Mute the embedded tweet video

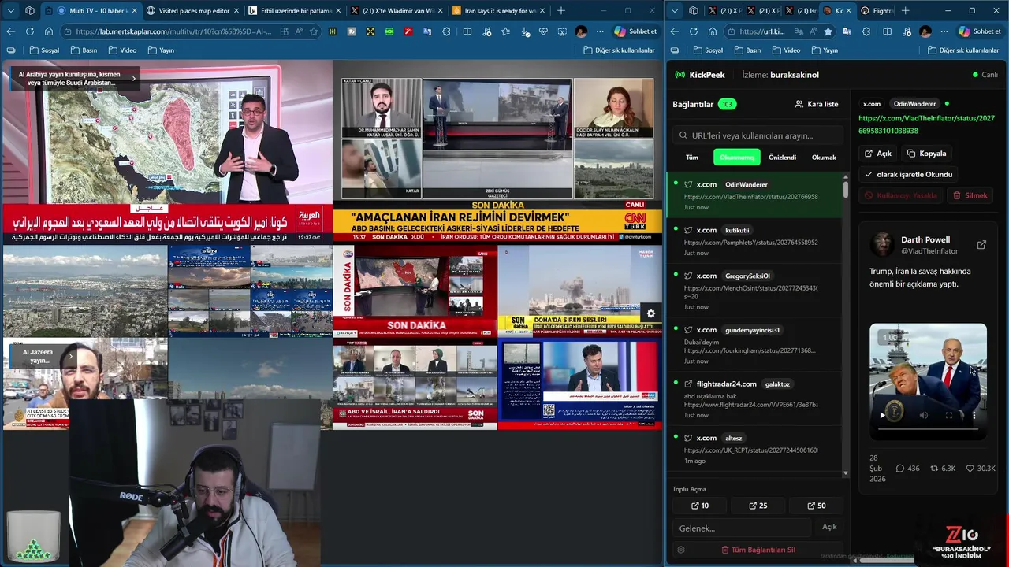[x=923, y=415]
